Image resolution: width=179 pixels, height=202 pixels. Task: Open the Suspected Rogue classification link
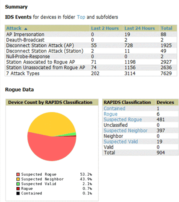(x=123, y=120)
